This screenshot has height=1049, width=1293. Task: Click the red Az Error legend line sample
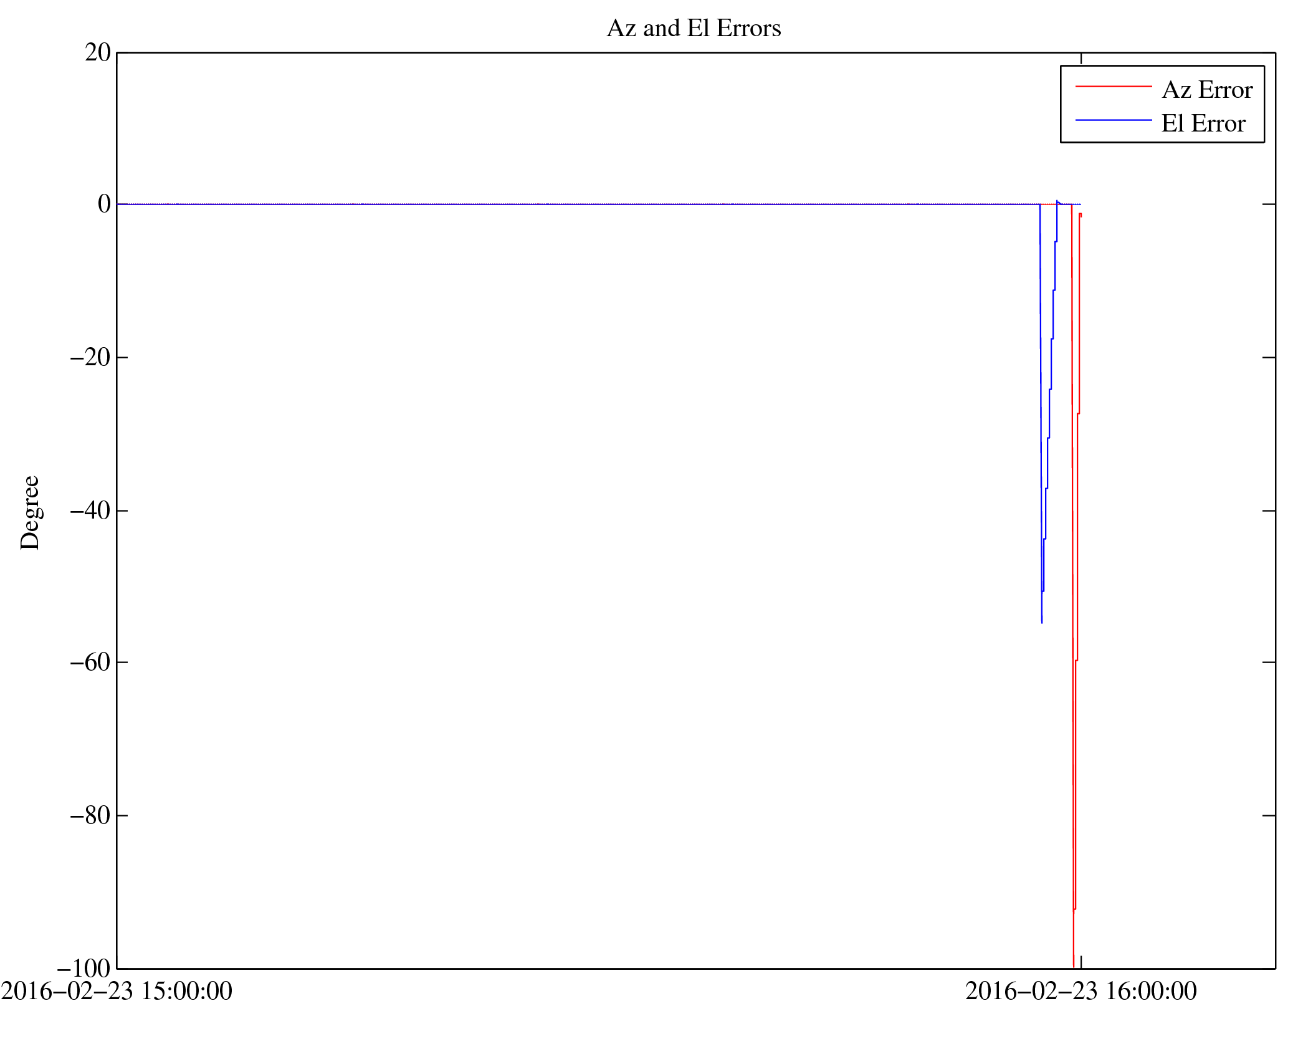click(1113, 87)
